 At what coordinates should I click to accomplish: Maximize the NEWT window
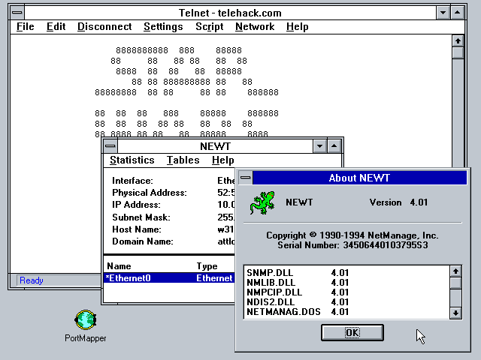[x=334, y=146]
